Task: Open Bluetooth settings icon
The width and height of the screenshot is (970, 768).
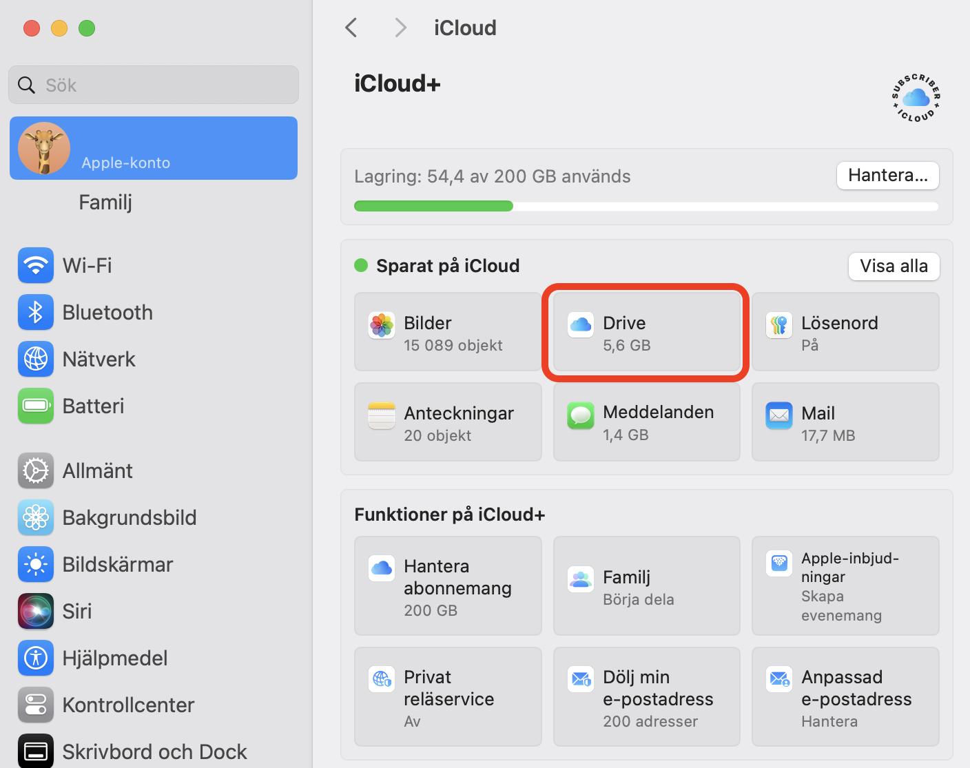Action: pyautogui.click(x=36, y=312)
